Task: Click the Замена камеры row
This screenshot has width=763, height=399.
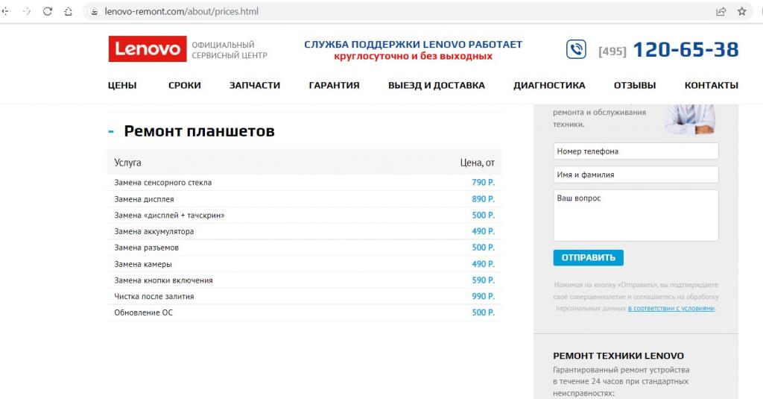Action: coord(304,264)
